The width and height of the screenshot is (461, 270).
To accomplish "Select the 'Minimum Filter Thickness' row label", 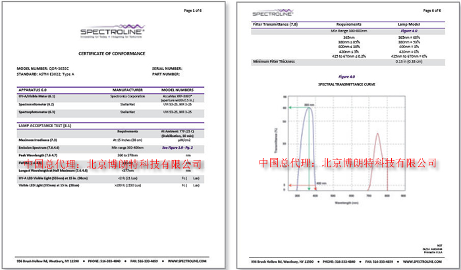I will tap(274, 62).
